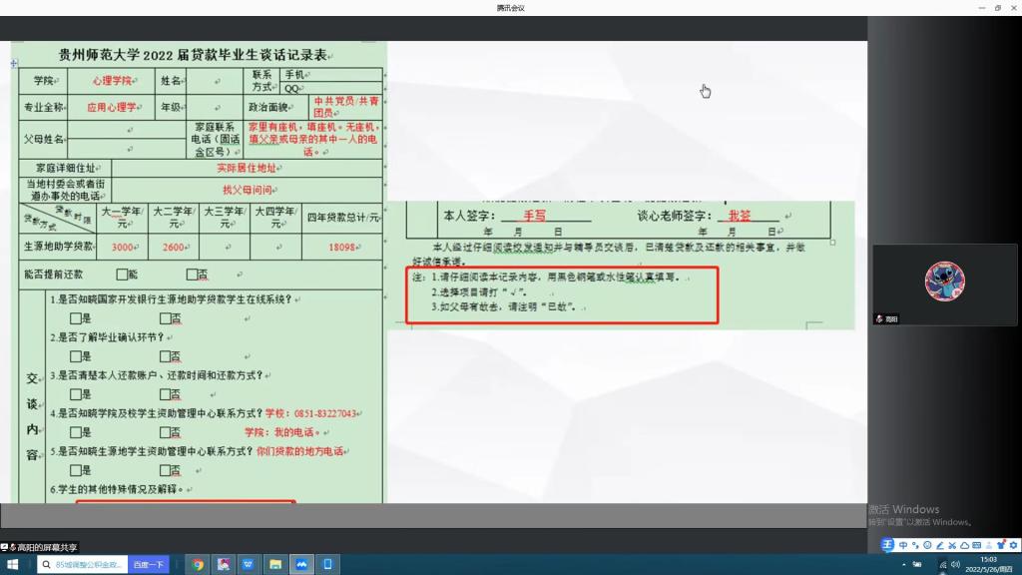This screenshot has height=575, width=1022.
Task: Click the red 我签 teacher signature text
Action: tap(740, 216)
